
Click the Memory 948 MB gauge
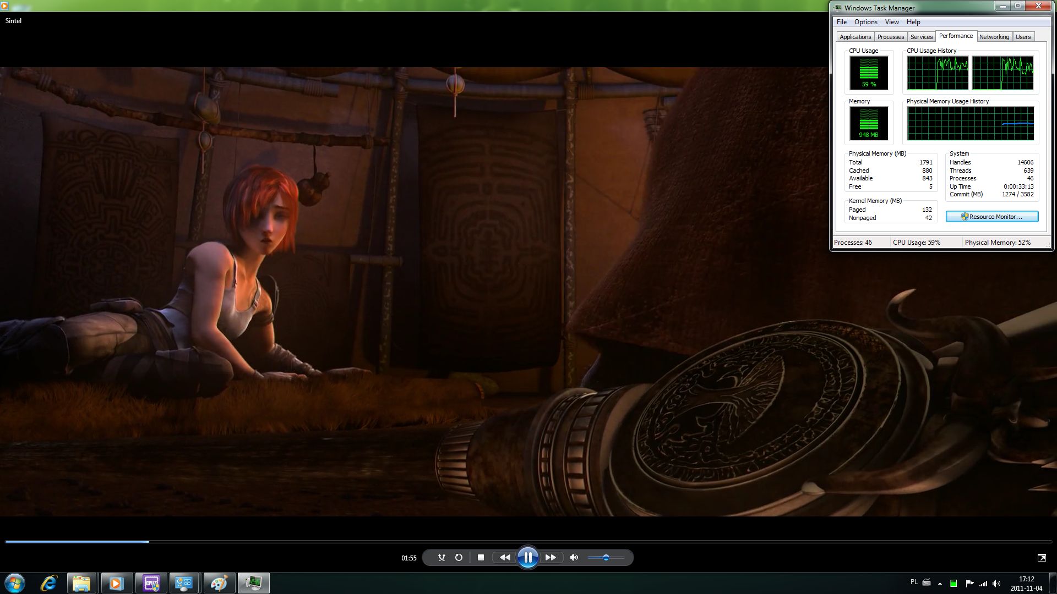point(869,123)
